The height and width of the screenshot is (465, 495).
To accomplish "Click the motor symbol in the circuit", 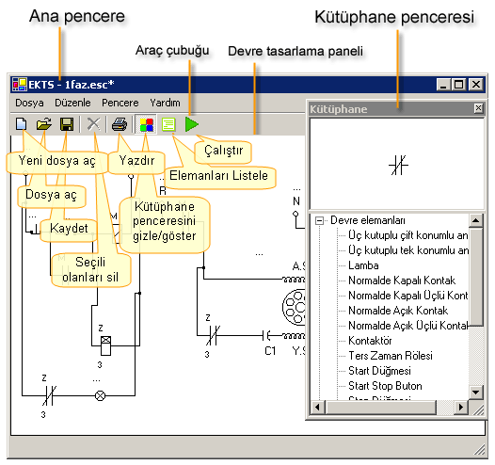I will pyautogui.click(x=295, y=307).
